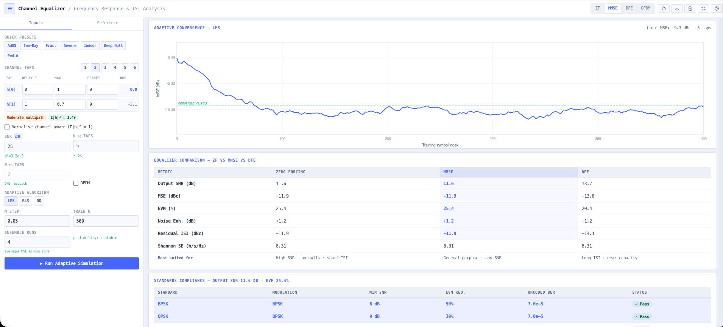Viewport: 723px width, 327px height.
Task: Select the OFDM mode in header
Action: click(x=645, y=8)
